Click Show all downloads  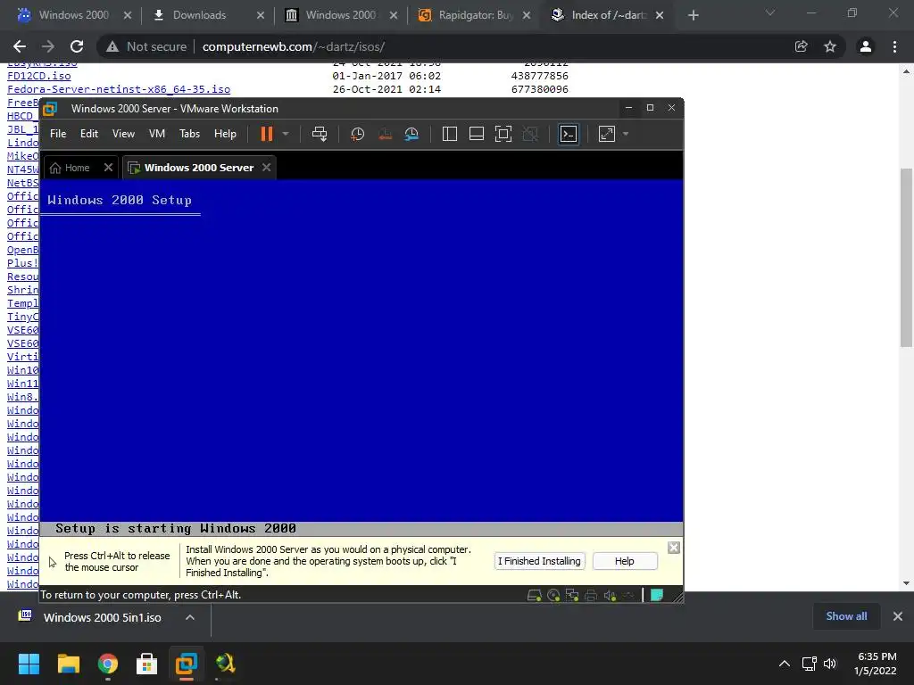[x=846, y=616]
